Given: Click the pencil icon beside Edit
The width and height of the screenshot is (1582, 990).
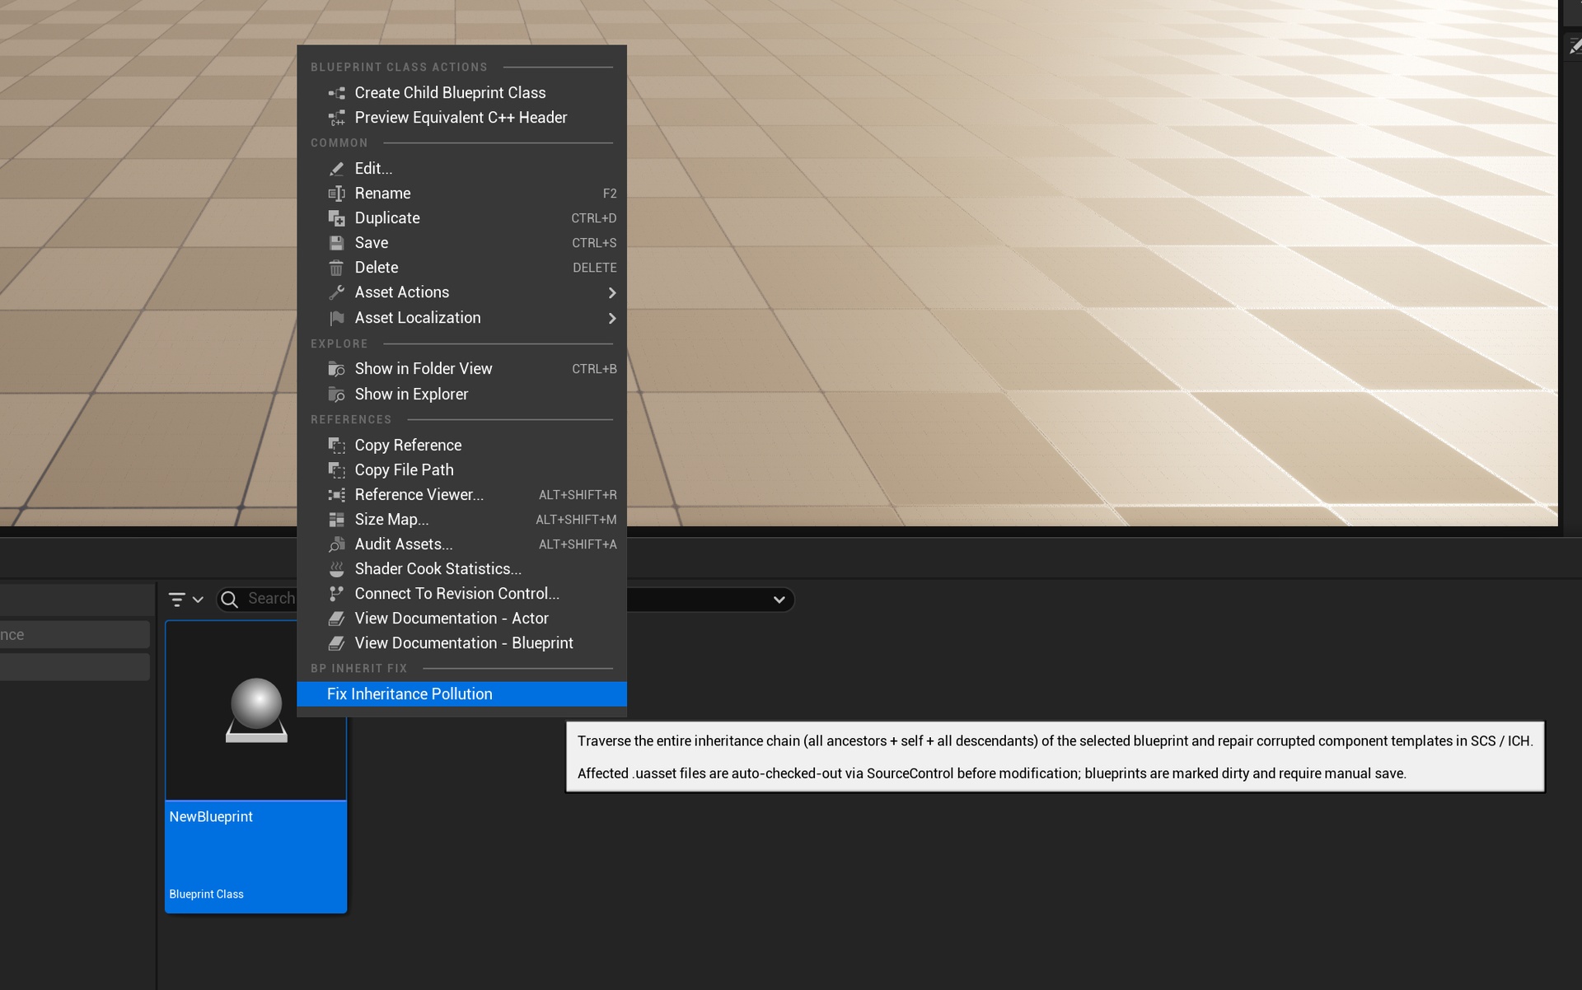Looking at the screenshot, I should [337, 169].
